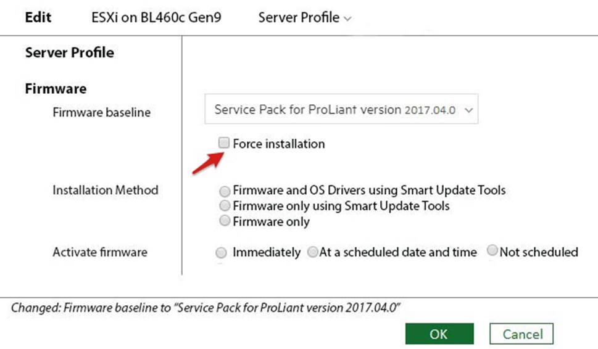Set Activate firmware to Immediately

click(x=221, y=252)
